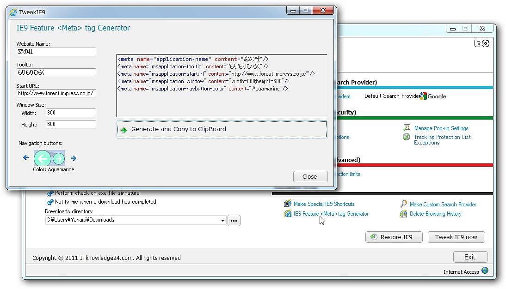Close the Meta tag Generator dialog
Screen dimensions: 506x289
(x=310, y=176)
